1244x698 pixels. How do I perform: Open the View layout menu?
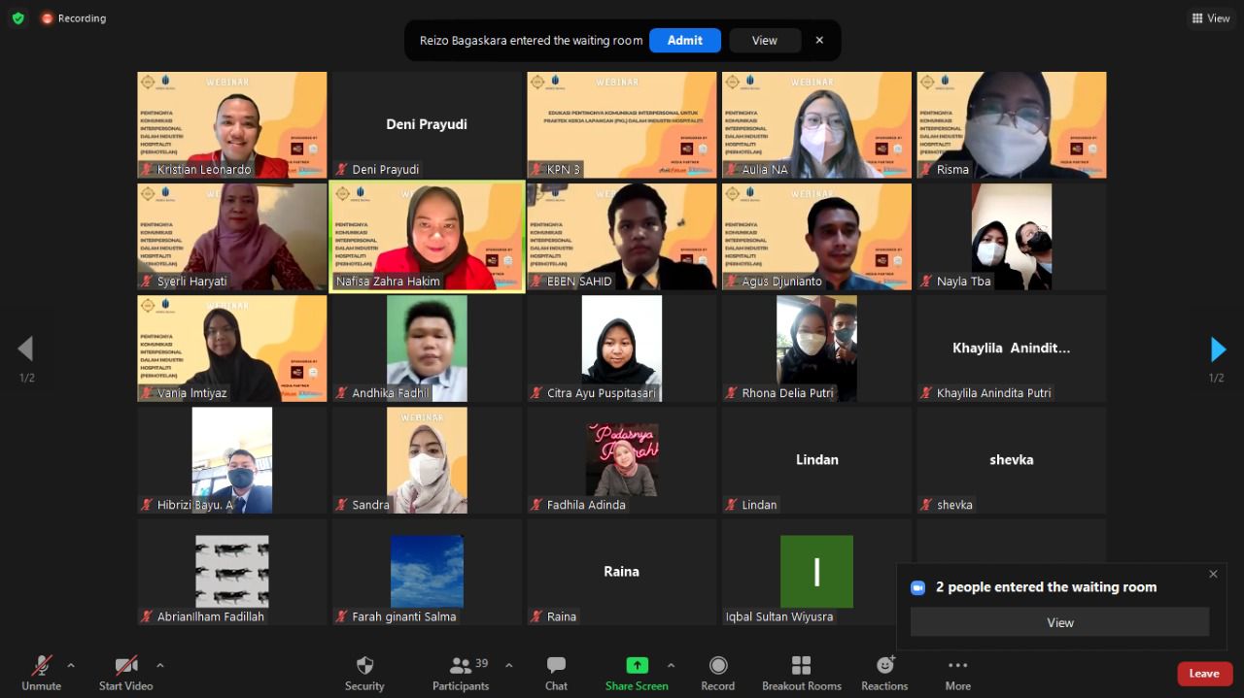(x=1210, y=17)
